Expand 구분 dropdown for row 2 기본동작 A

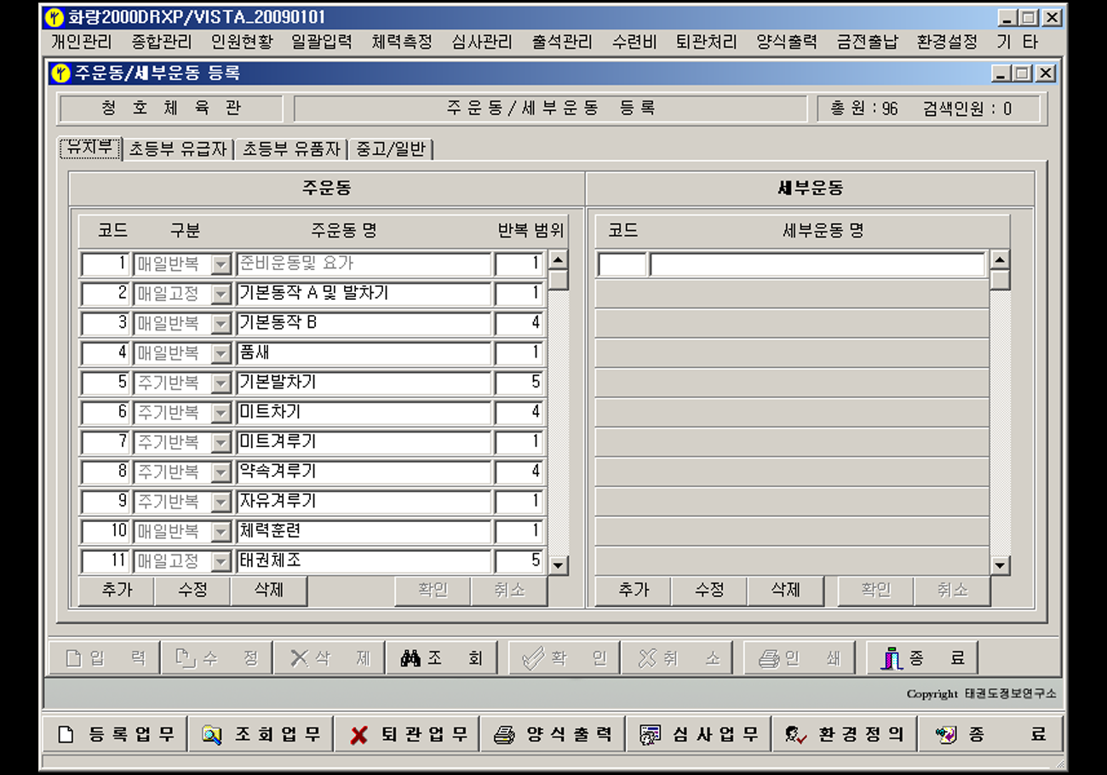pyautogui.click(x=221, y=295)
